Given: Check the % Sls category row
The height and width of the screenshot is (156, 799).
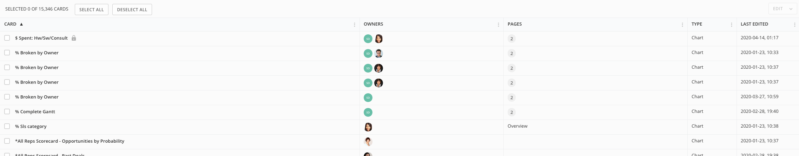Looking at the screenshot, I should pos(7,126).
